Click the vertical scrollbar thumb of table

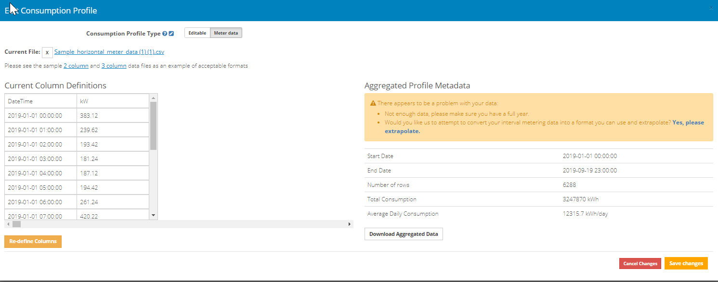coord(154,126)
